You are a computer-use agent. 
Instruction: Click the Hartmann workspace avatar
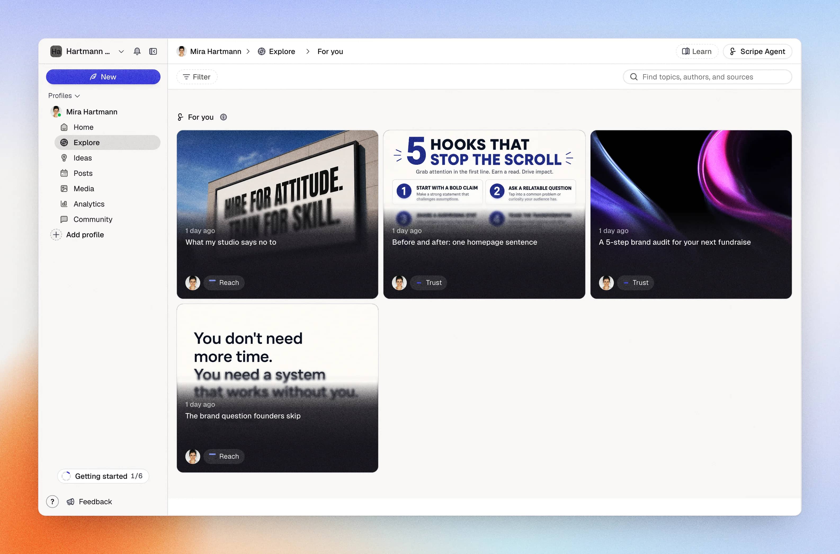[56, 51]
